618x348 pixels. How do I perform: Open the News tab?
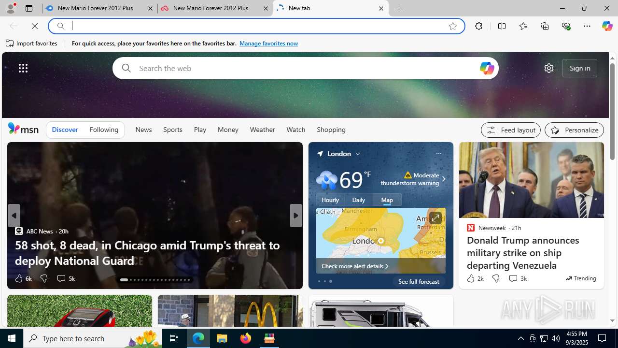[143, 130]
